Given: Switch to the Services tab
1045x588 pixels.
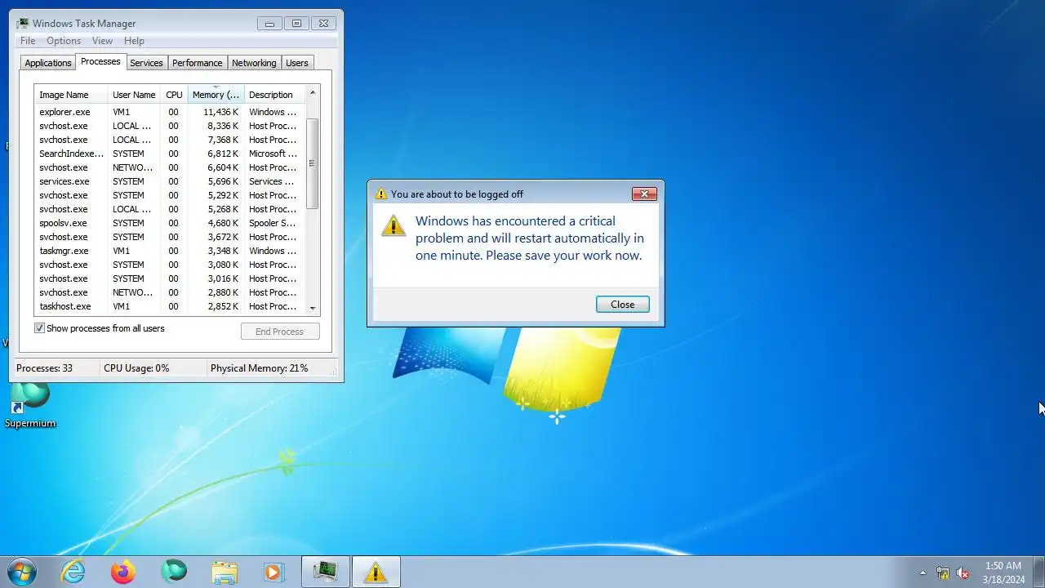Looking at the screenshot, I should pyautogui.click(x=147, y=63).
